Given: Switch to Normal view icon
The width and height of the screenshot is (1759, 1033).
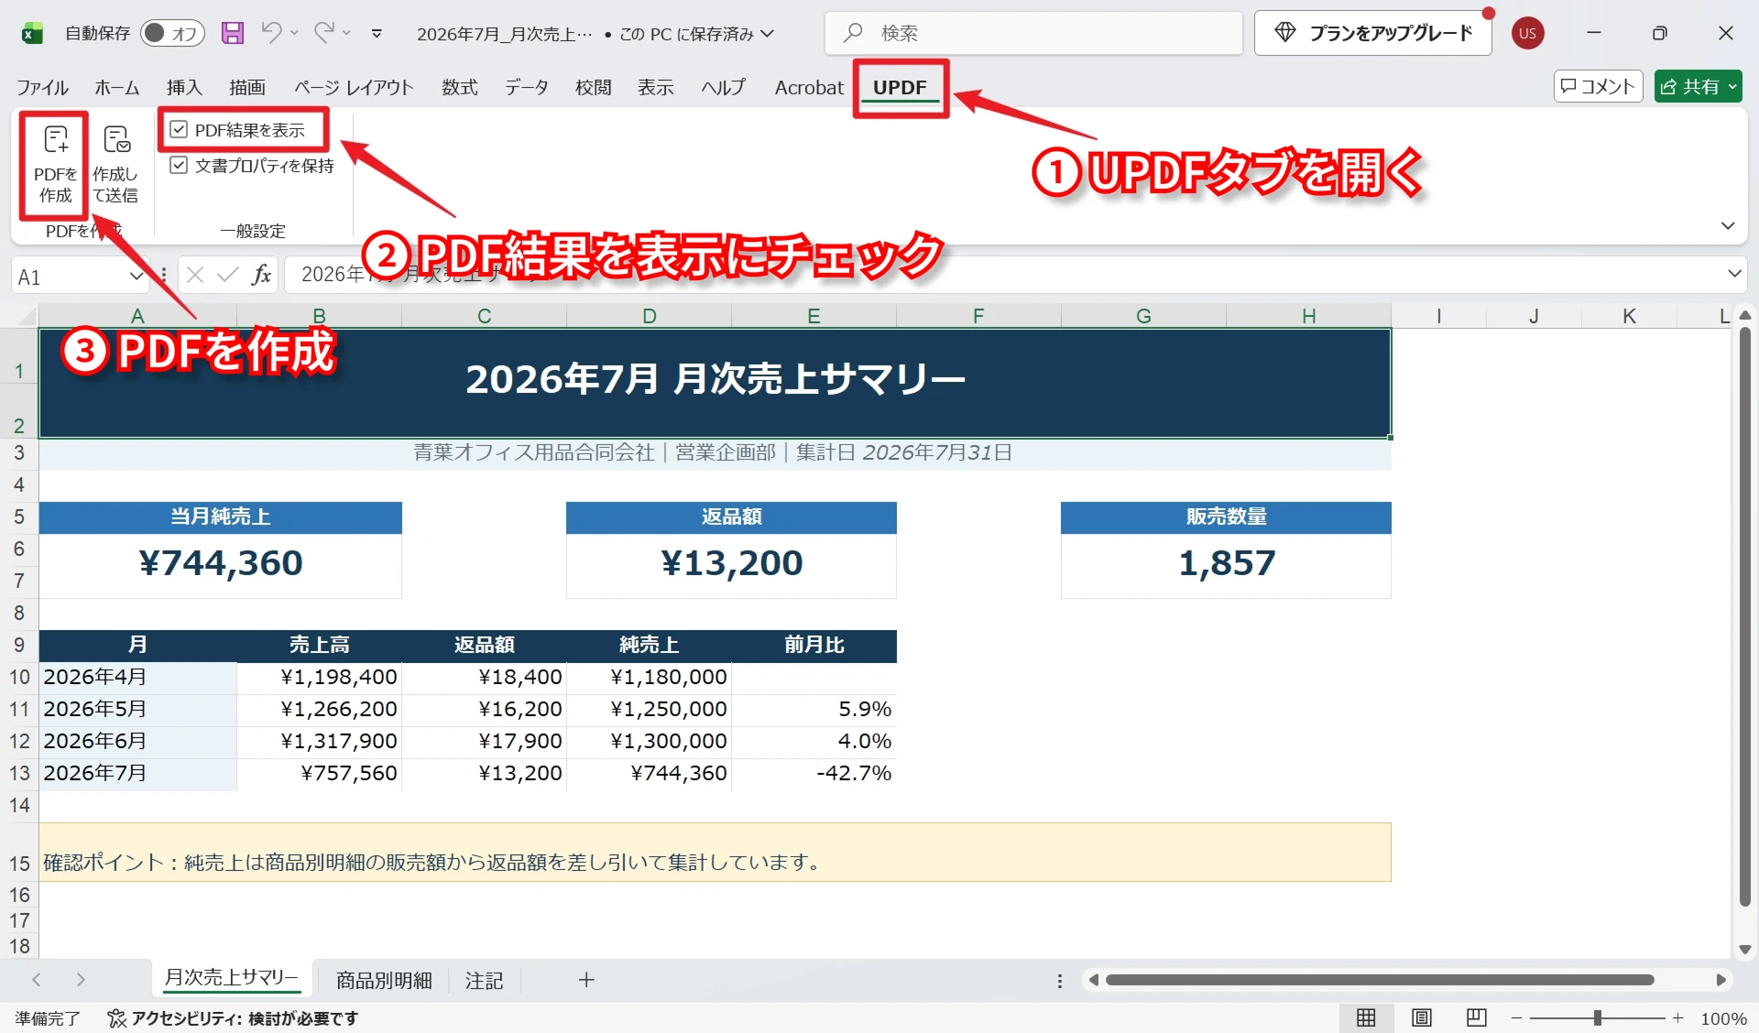Looking at the screenshot, I should click(1366, 1017).
